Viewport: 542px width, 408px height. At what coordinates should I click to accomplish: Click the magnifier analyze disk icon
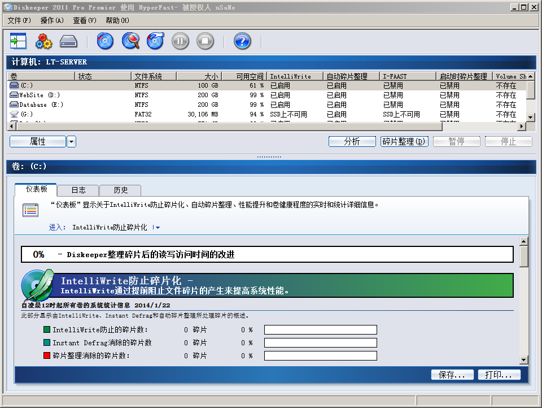coord(130,41)
